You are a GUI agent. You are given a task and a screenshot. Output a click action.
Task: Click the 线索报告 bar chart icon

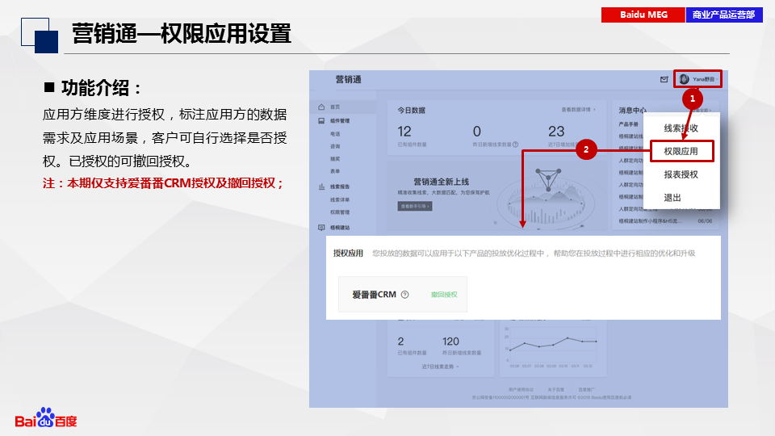click(x=321, y=187)
